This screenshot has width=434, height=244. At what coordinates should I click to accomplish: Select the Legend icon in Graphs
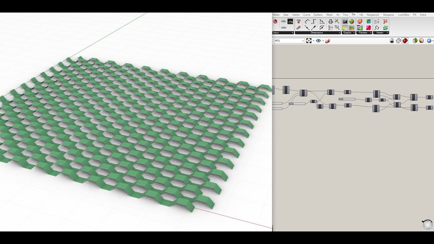tap(345, 28)
